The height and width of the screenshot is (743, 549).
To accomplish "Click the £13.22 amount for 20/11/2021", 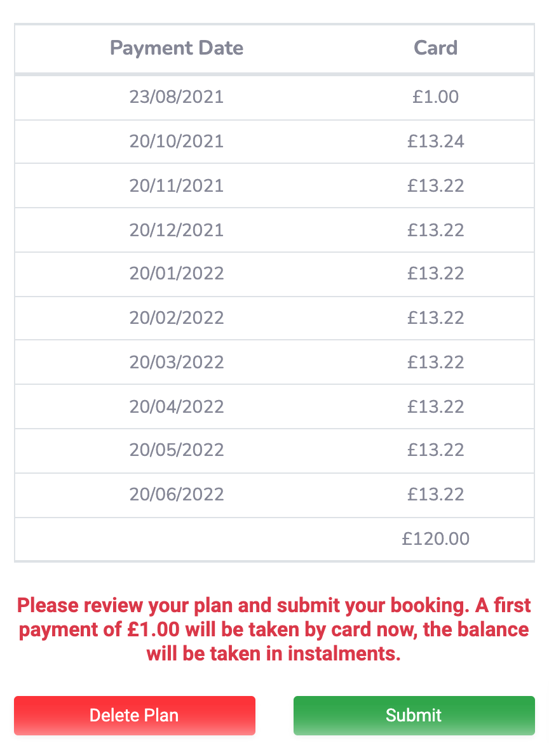I will pos(436,185).
